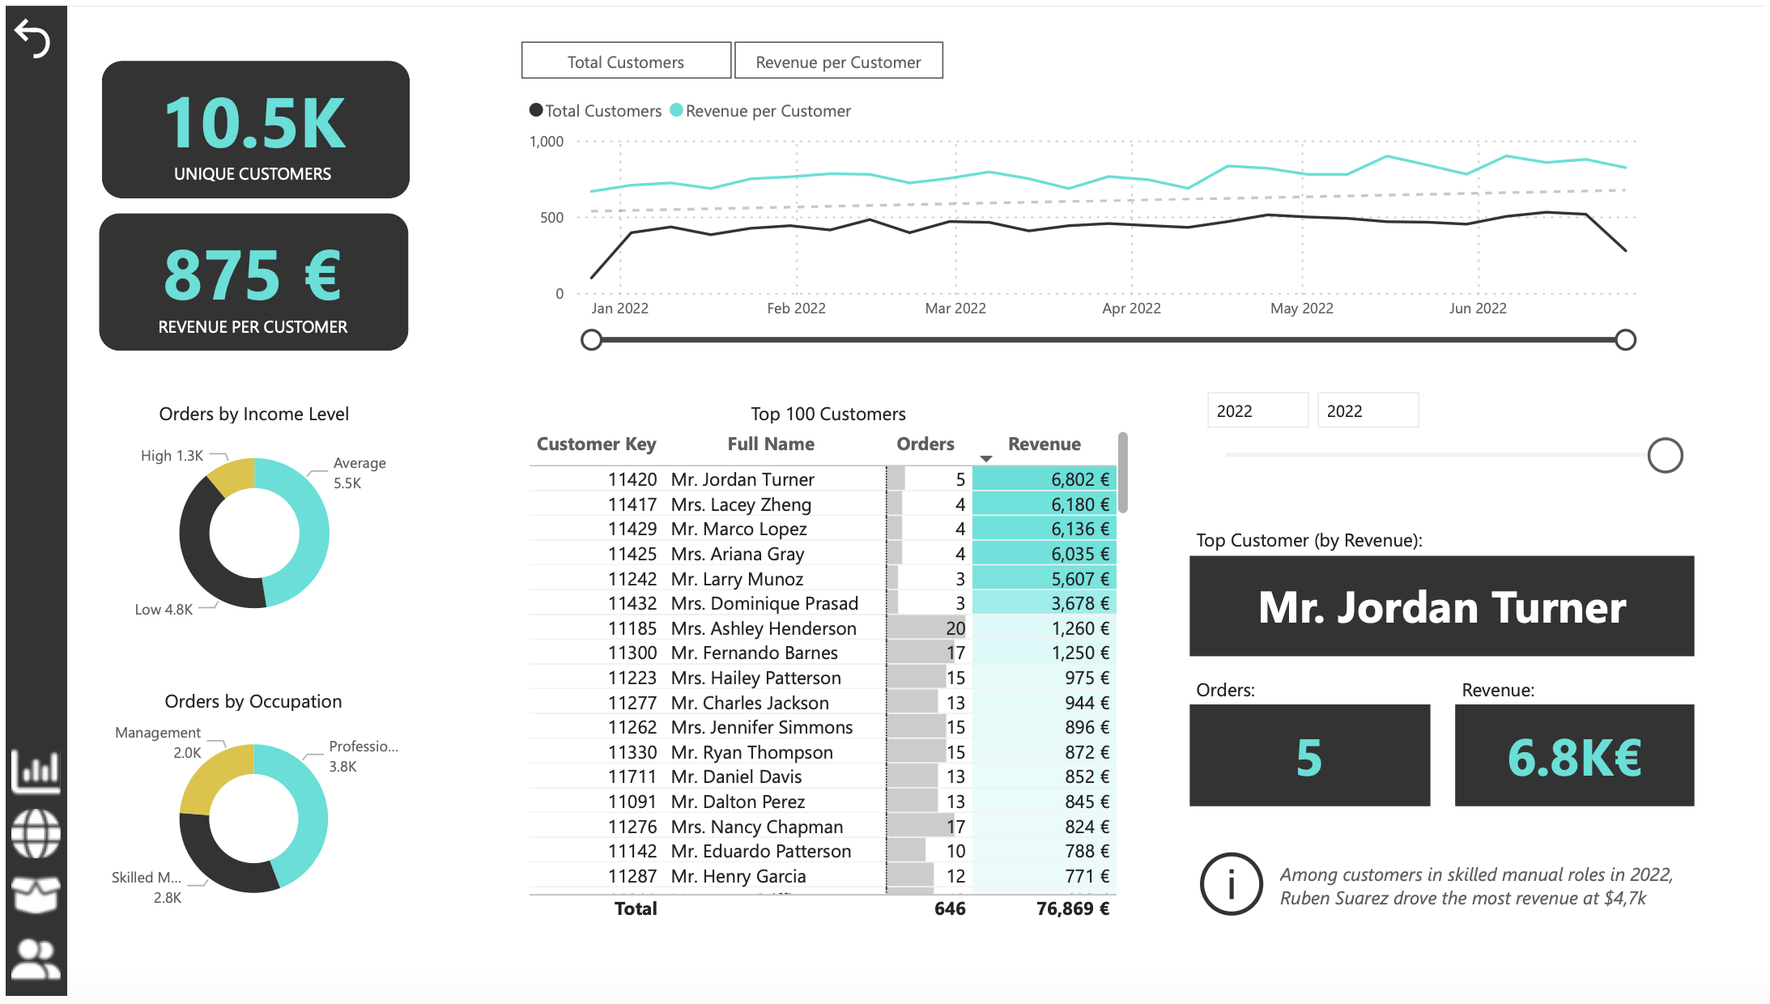1770x1004 pixels.
Task: Open the bar chart report page icon
Action: [36, 771]
